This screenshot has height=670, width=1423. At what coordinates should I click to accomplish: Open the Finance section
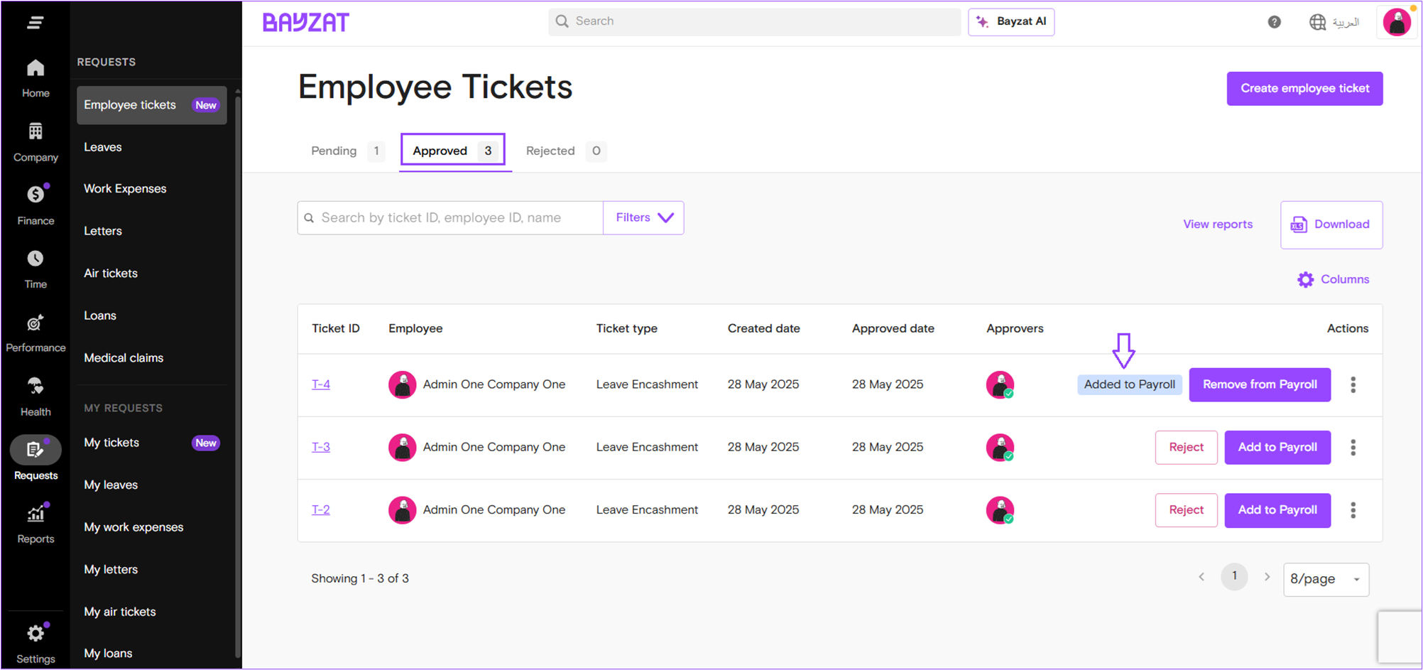coord(35,204)
